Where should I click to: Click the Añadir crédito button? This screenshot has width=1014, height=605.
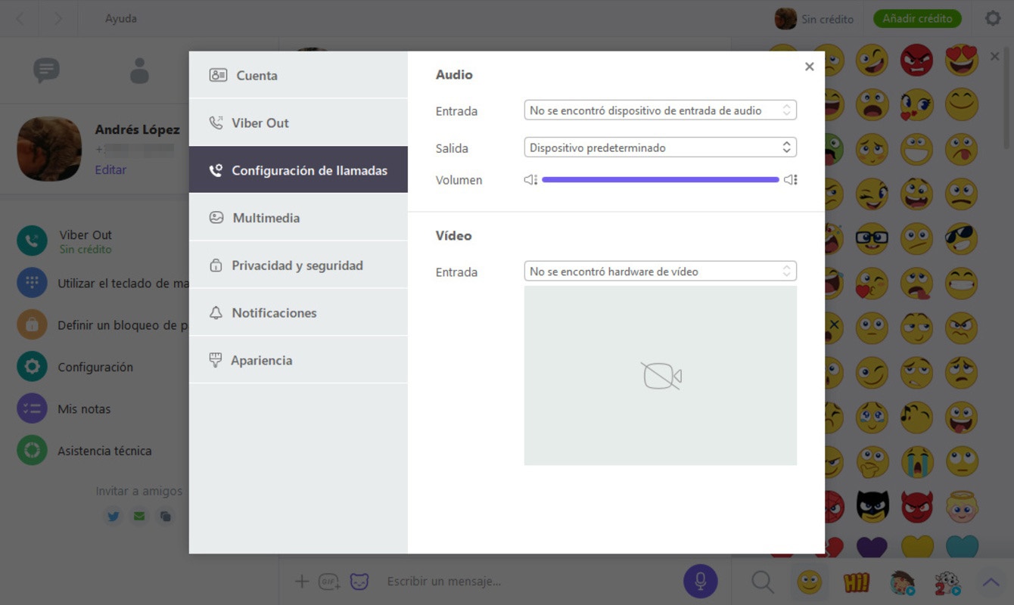click(x=917, y=19)
